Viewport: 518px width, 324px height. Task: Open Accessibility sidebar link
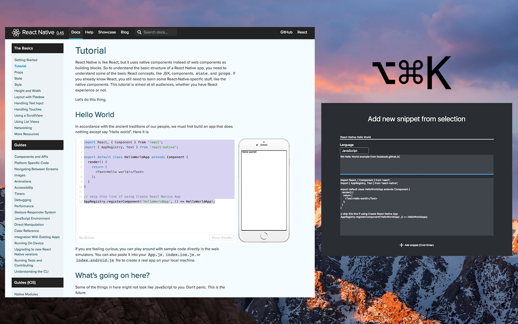click(24, 188)
